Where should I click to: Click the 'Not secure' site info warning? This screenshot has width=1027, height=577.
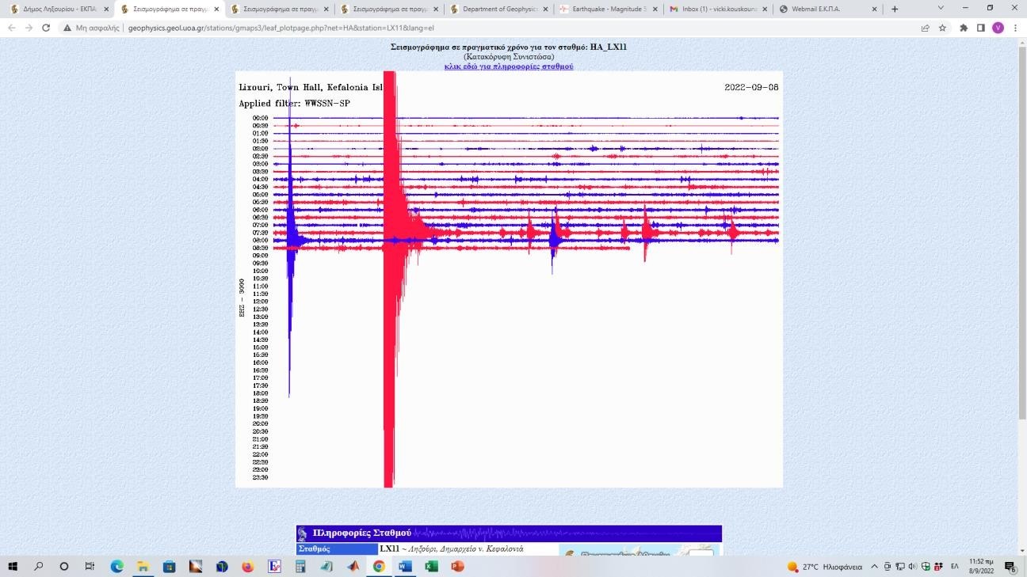click(x=92, y=28)
